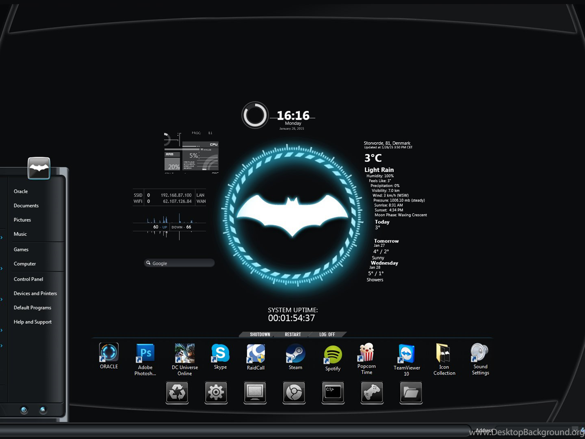The height and width of the screenshot is (439, 585).
Task: Click the Wednesday forecast heading
Action: pyautogui.click(x=384, y=263)
